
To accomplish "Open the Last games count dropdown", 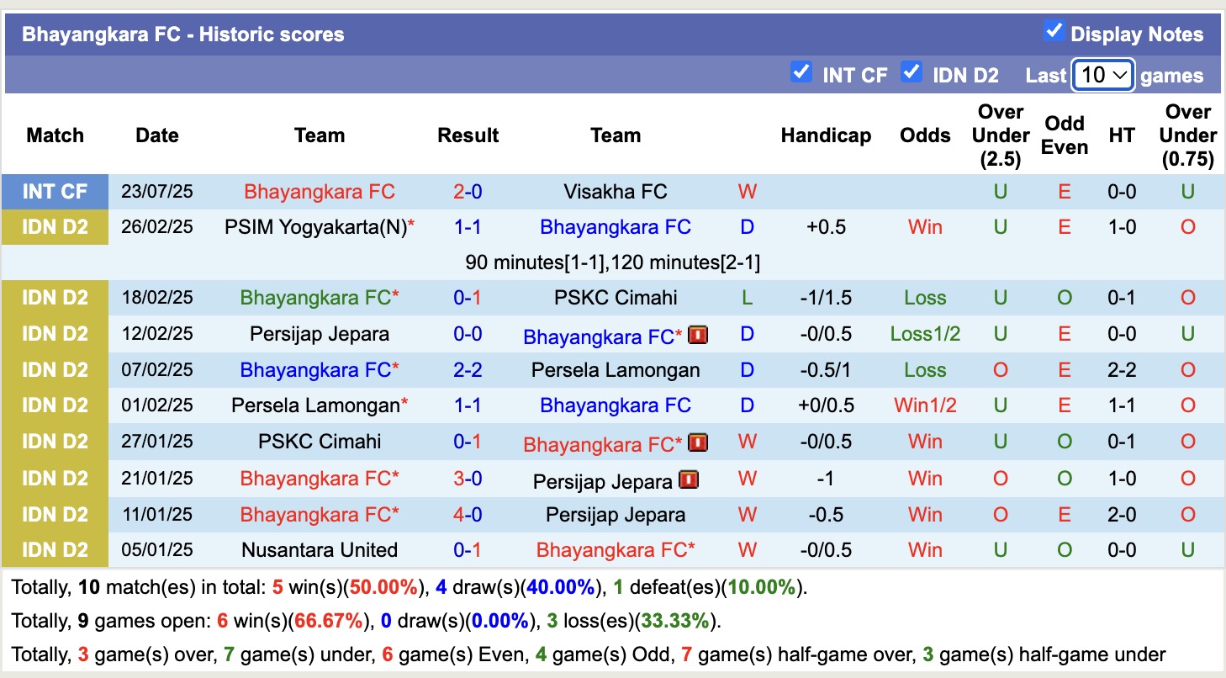I will coord(1102,75).
